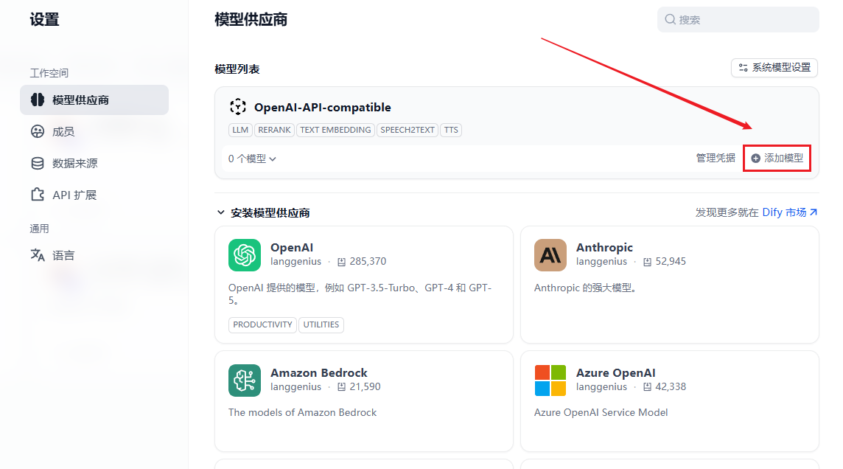The image size is (843, 469).
Task: Expand the 0 个模型 dropdown
Action: (251, 159)
